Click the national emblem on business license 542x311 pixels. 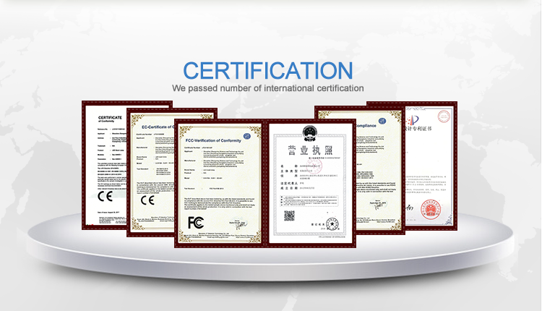[x=310, y=134]
